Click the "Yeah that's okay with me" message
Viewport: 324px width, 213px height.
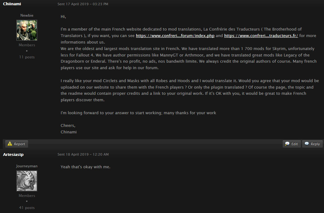[x=85, y=167]
